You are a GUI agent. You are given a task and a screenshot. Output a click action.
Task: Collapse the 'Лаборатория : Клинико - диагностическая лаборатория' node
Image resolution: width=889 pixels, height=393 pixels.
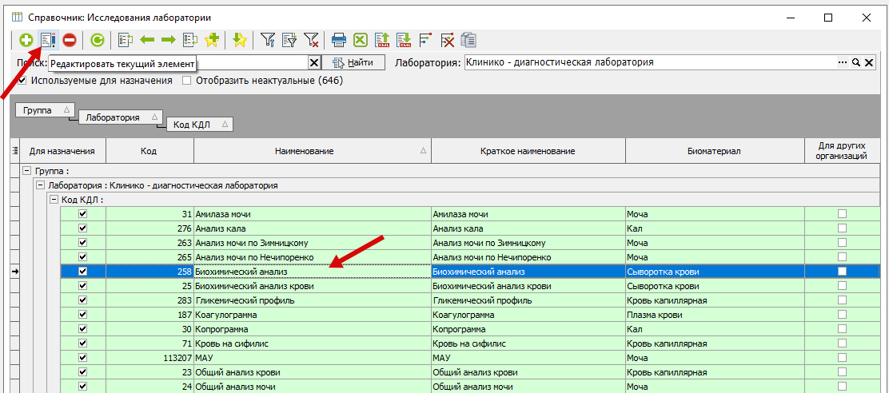41,185
